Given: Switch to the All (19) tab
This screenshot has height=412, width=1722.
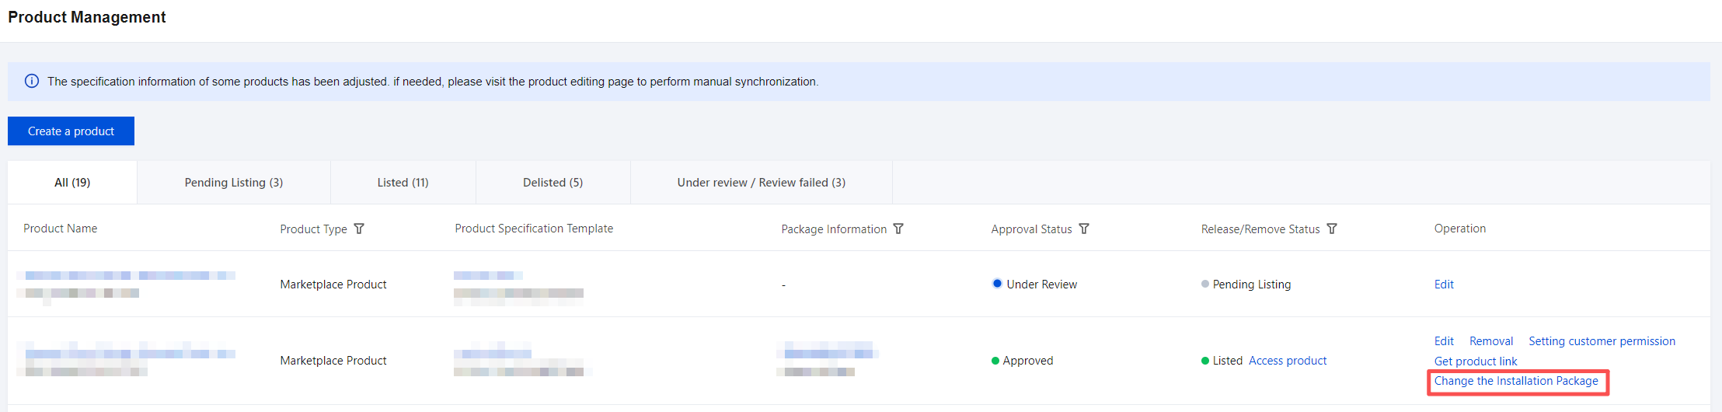Looking at the screenshot, I should pyautogui.click(x=72, y=182).
